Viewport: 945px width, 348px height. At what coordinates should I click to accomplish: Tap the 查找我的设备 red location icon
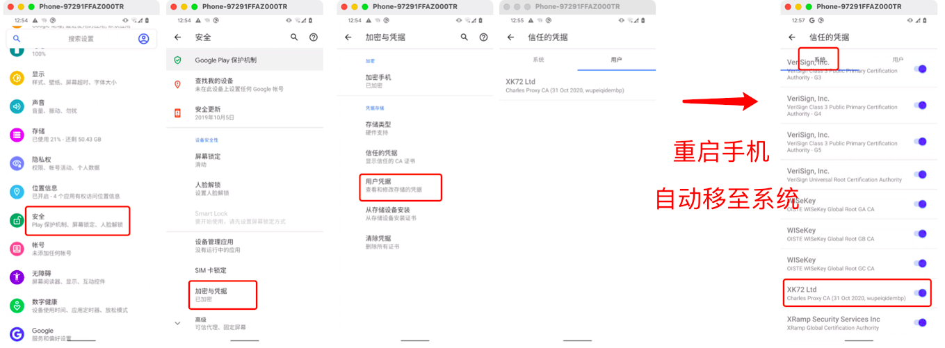pyautogui.click(x=177, y=85)
